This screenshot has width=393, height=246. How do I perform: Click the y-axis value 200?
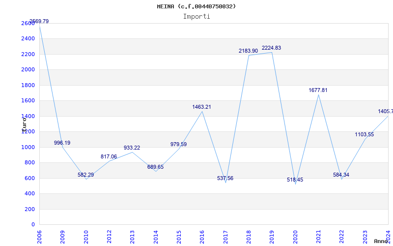(30, 209)
